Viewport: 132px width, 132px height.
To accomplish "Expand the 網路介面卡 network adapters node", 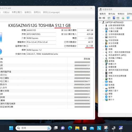I will (103, 91).
